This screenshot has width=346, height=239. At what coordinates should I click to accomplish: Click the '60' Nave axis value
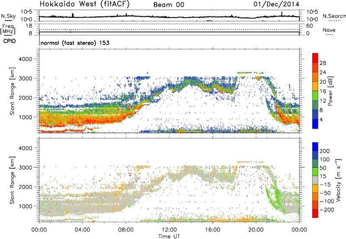click(310, 26)
